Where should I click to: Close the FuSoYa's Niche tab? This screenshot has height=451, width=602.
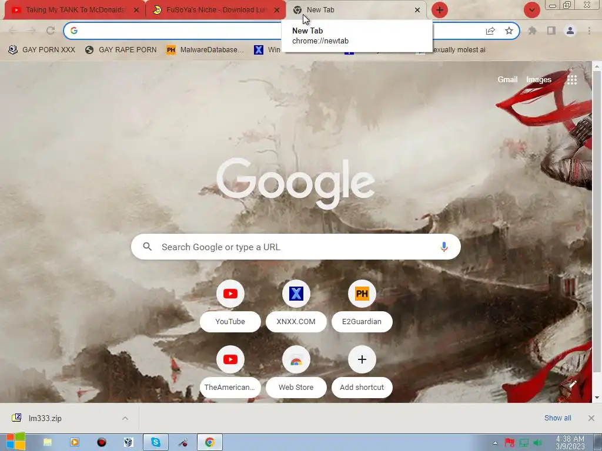pyautogui.click(x=277, y=10)
